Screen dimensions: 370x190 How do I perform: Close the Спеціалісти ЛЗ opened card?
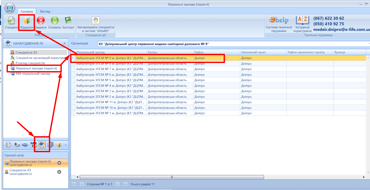point(59,172)
